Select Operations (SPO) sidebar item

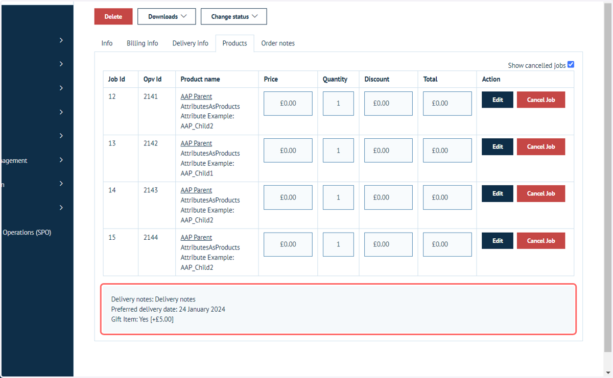(27, 233)
